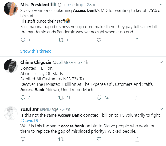This screenshot has width=166, height=146.
Task: Share Chima Chigozie's tweet
Action: pos(137,98)
